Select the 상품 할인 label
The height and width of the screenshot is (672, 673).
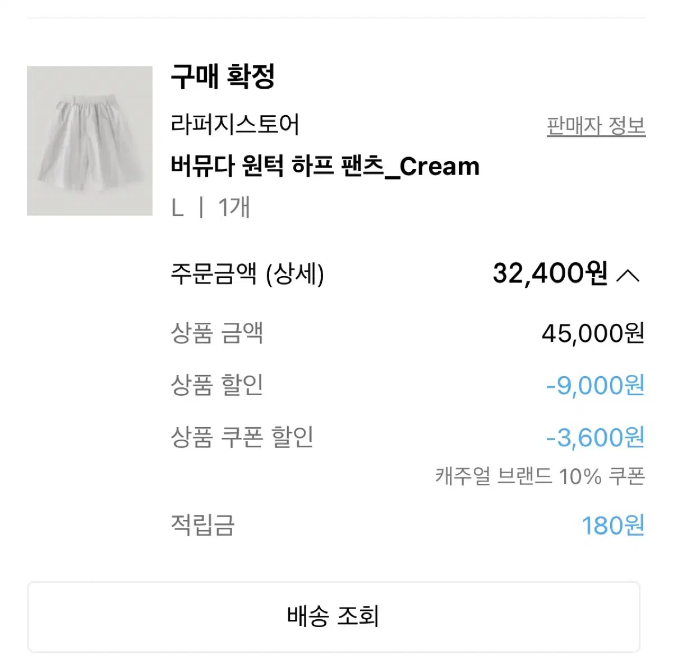click(x=217, y=385)
